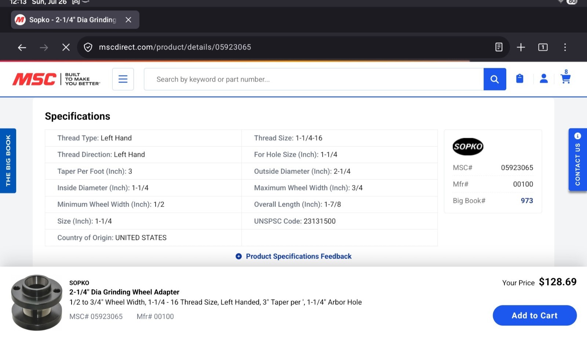
Task: Select Thread Direction: Left Hand row
Action: coord(143,154)
